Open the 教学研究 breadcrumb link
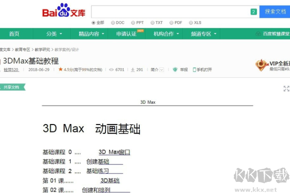290x193 pixels. point(43,50)
